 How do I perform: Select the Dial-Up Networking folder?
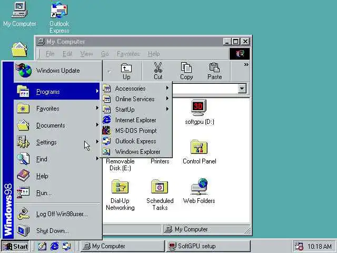pos(120,194)
